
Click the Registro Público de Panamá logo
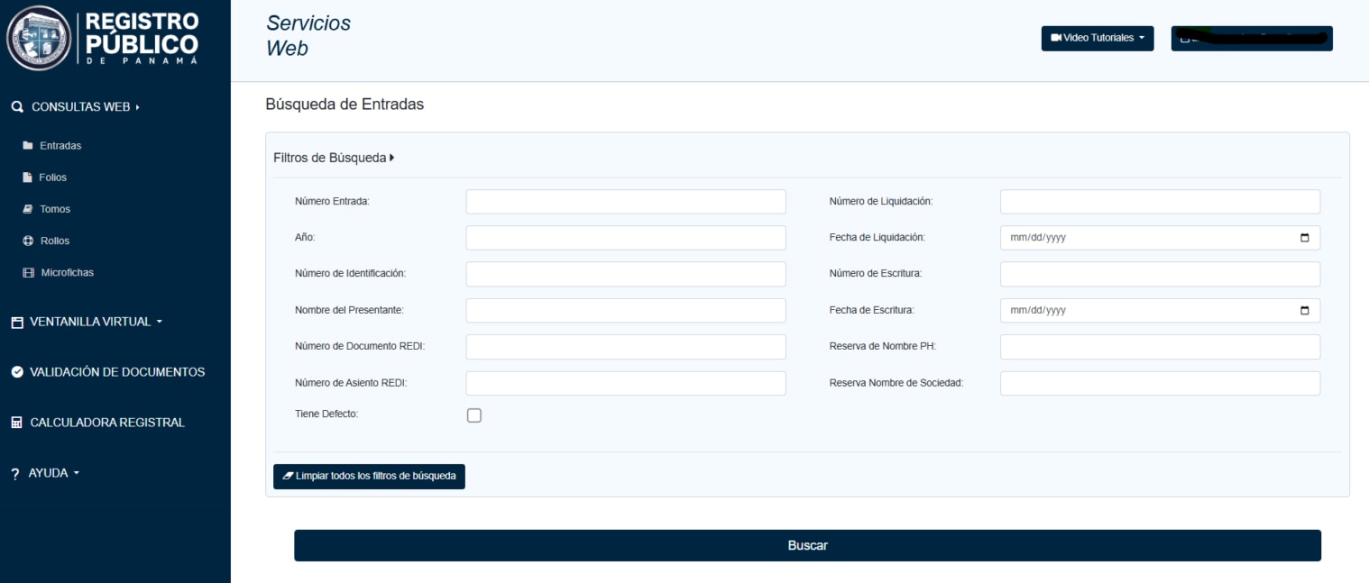pyautogui.click(x=102, y=38)
